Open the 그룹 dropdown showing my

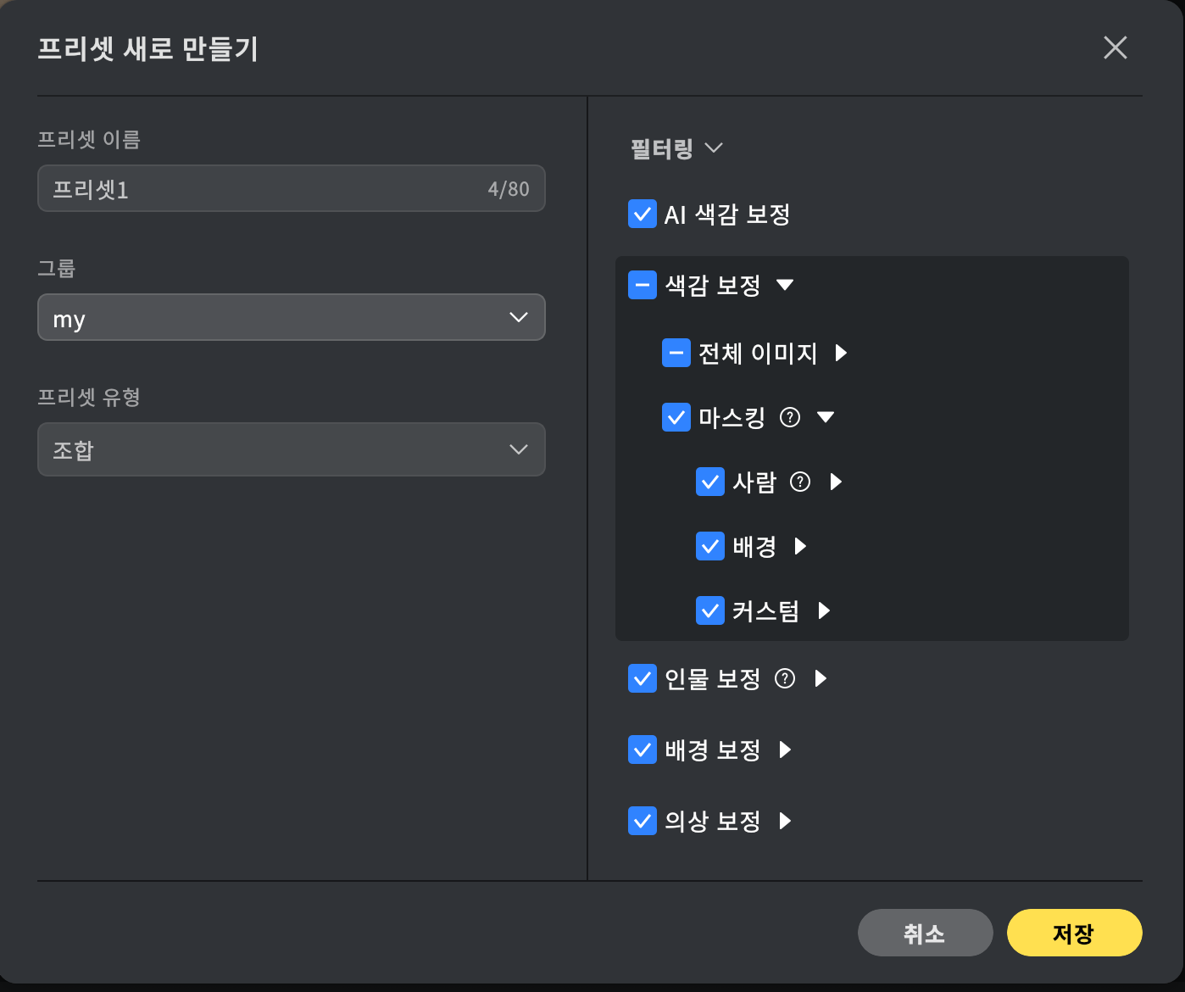(x=291, y=317)
